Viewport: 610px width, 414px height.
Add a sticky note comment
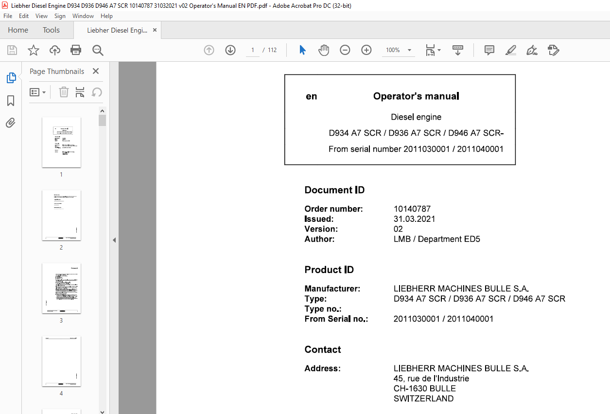(x=489, y=50)
